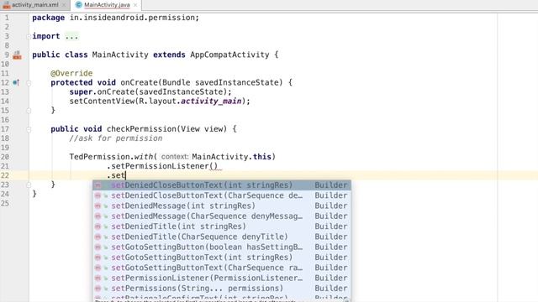This screenshot has height=302, width=538.
Task: Choose setDeniedMessage(CharSequence denyMessage) completion
Action: [222, 216]
